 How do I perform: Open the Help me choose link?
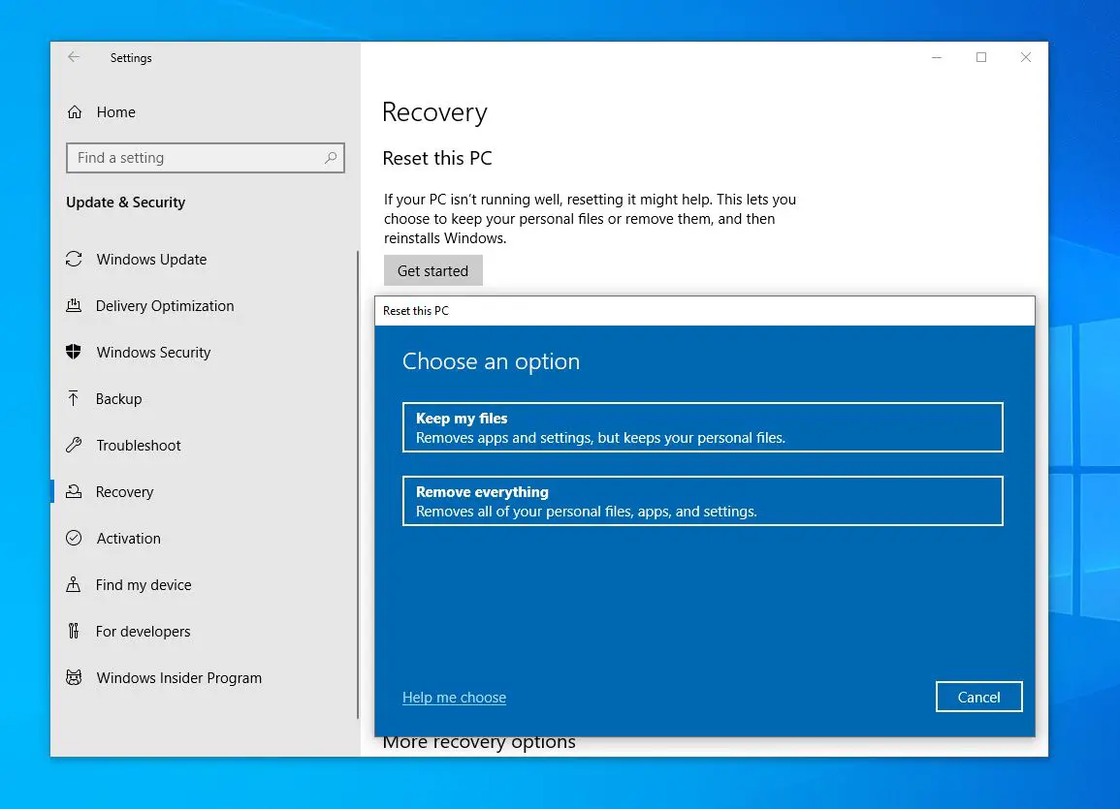pyautogui.click(x=454, y=697)
